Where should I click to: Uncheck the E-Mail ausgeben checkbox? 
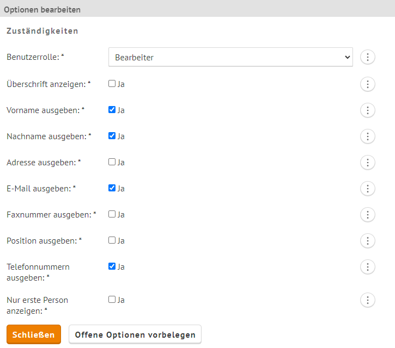(112, 188)
